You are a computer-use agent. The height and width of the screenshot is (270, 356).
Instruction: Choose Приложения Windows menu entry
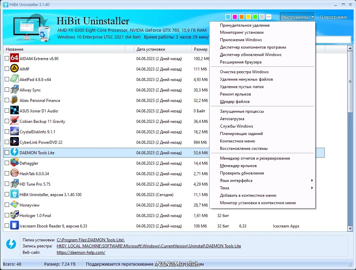click(263, 40)
